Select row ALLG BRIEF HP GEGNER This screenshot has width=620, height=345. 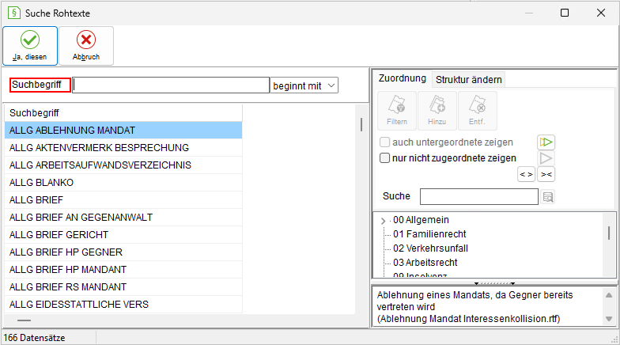[x=123, y=252]
